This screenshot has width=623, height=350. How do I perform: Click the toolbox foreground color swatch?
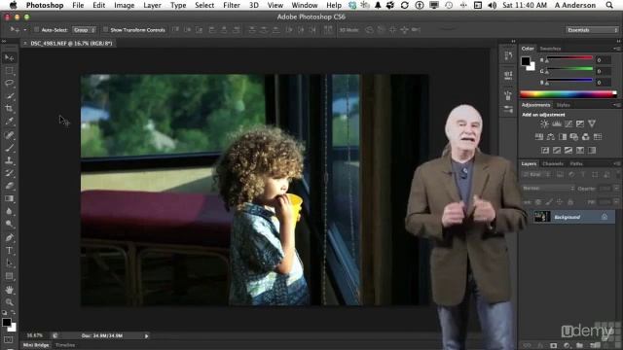click(x=7, y=322)
